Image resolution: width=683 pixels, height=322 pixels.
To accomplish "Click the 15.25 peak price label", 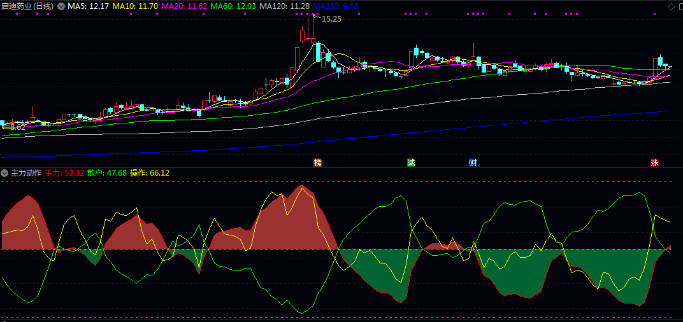I will [x=331, y=19].
